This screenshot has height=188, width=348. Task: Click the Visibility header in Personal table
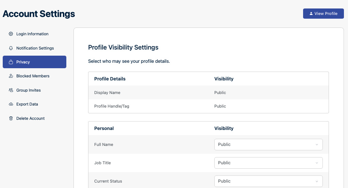click(224, 128)
